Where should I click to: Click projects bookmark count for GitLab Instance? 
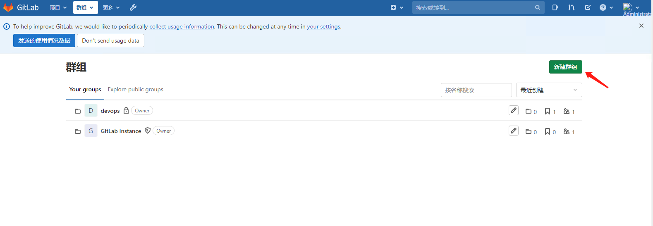tap(550, 132)
